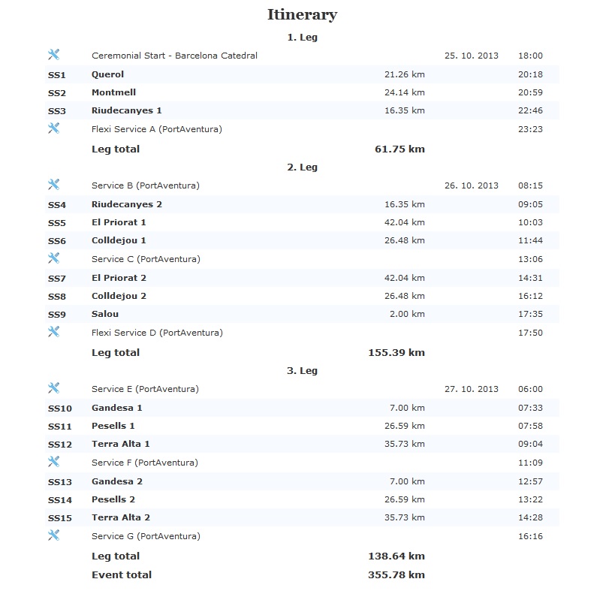The width and height of the screenshot is (615, 594).
Task: Click the service icon beside Ceremonial Start
Action: coord(53,55)
